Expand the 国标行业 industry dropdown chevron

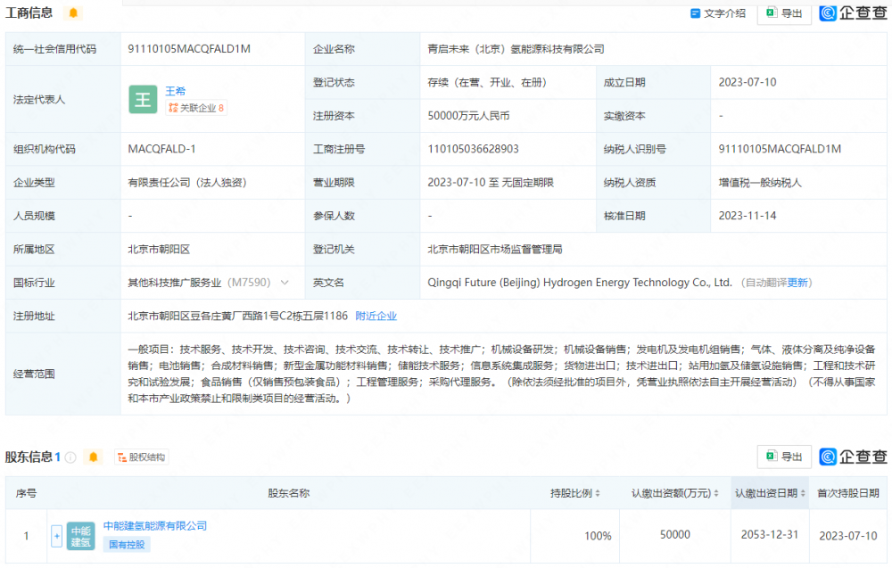285,283
